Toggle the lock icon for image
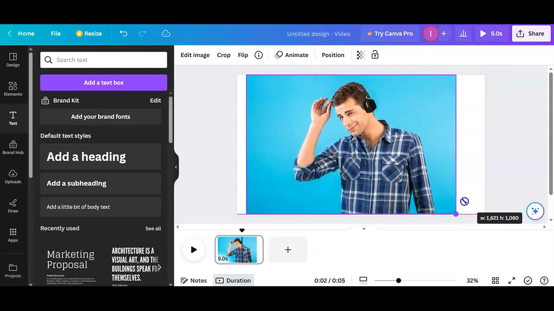The width and height of the screenshot is (554, 311). (x=375, y=55)
